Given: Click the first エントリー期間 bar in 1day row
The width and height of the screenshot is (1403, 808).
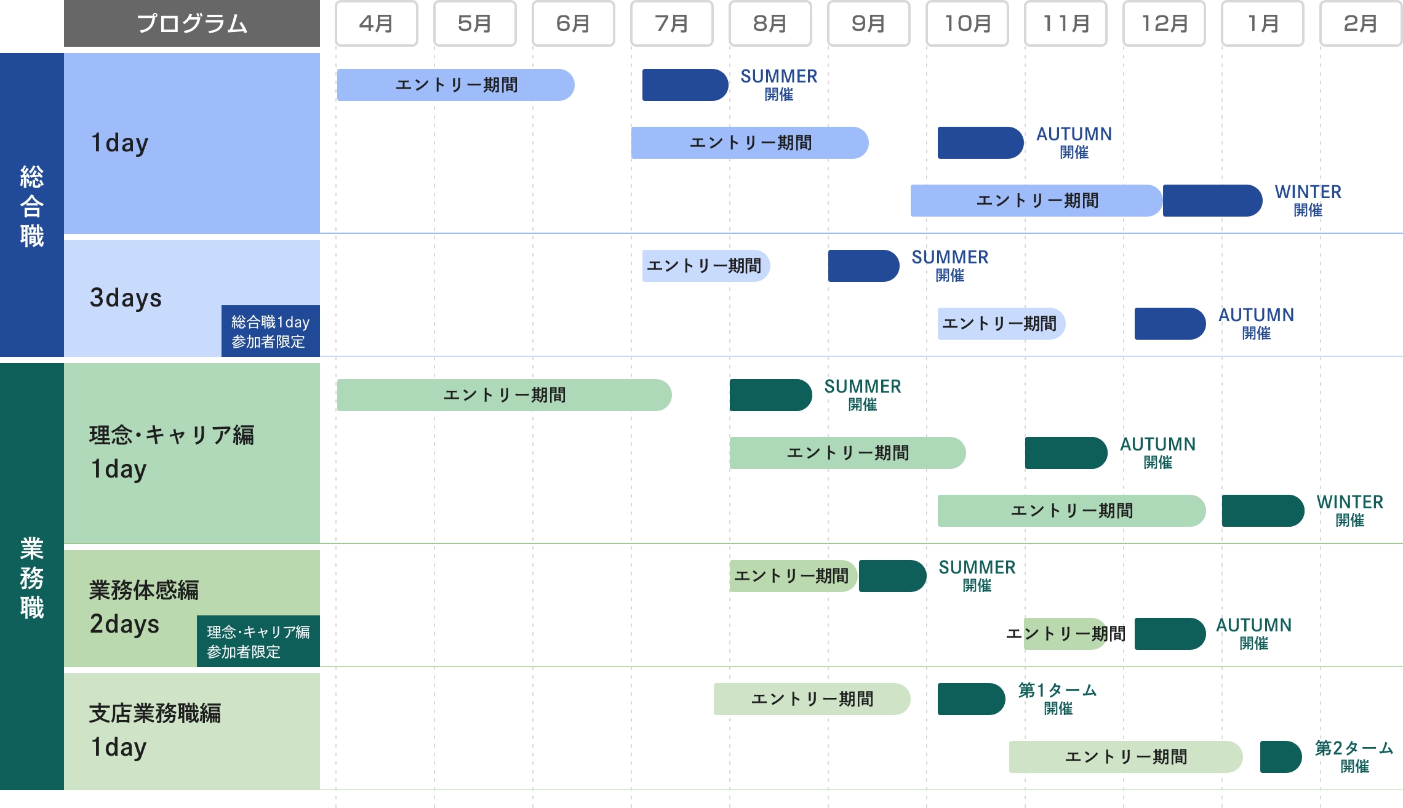Looking at the screenshot, I should click(455, 85).
